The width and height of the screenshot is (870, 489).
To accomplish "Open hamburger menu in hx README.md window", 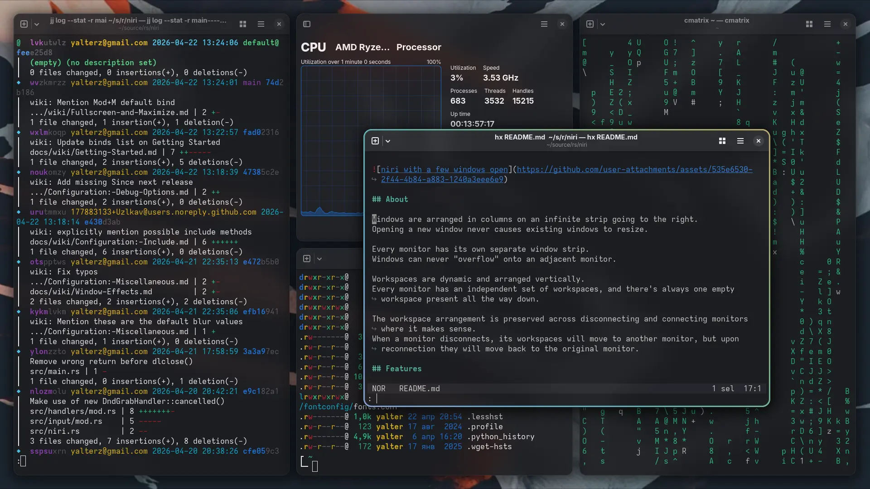I will tap(740, 141).
